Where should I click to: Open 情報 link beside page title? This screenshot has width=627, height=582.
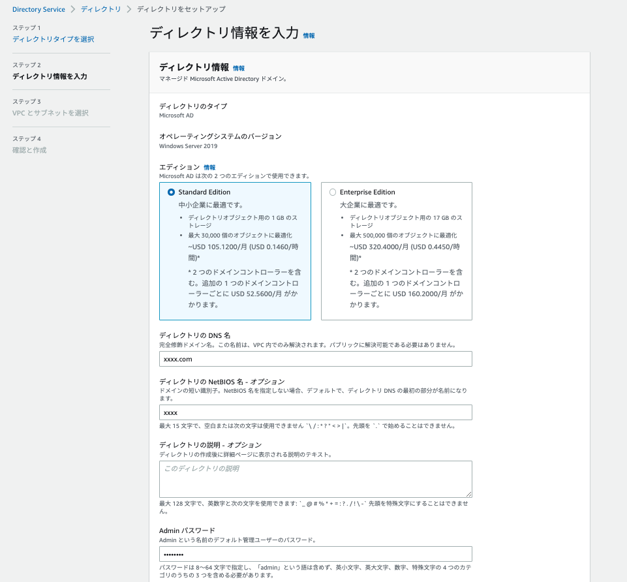click(x=309, y=36)
